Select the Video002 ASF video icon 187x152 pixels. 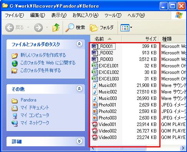point(95,131)
